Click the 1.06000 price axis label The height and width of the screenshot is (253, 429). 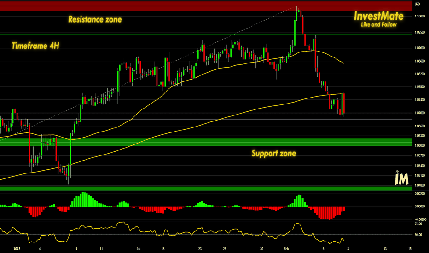(x=420, y=145)
